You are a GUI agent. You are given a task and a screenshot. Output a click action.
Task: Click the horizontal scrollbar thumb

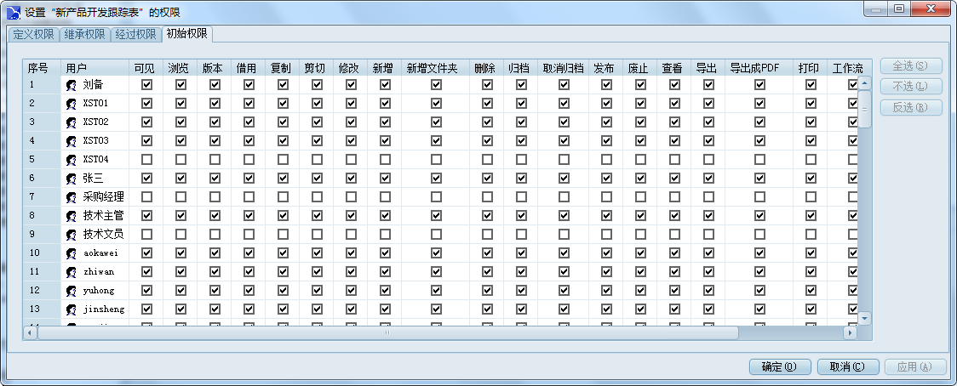tap(387, 333)
